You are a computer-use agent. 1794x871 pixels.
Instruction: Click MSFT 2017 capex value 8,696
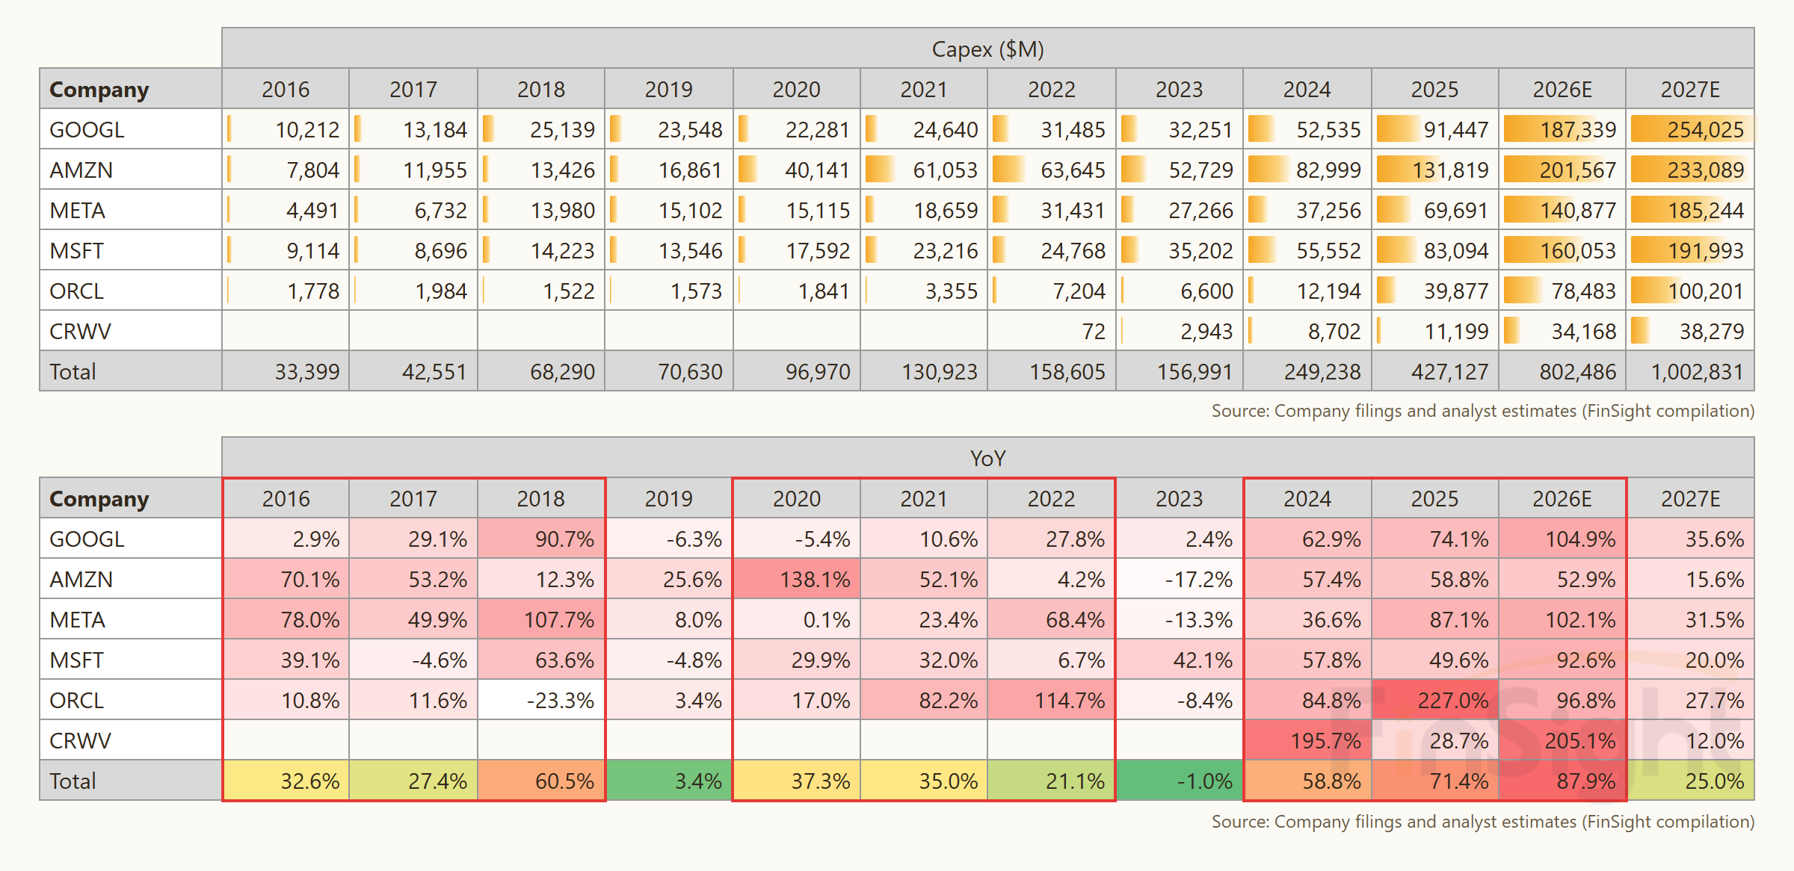tap(440, 250)
